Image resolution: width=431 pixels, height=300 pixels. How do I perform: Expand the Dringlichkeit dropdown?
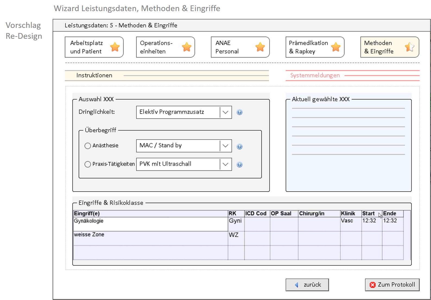click(x=226, y=112)
